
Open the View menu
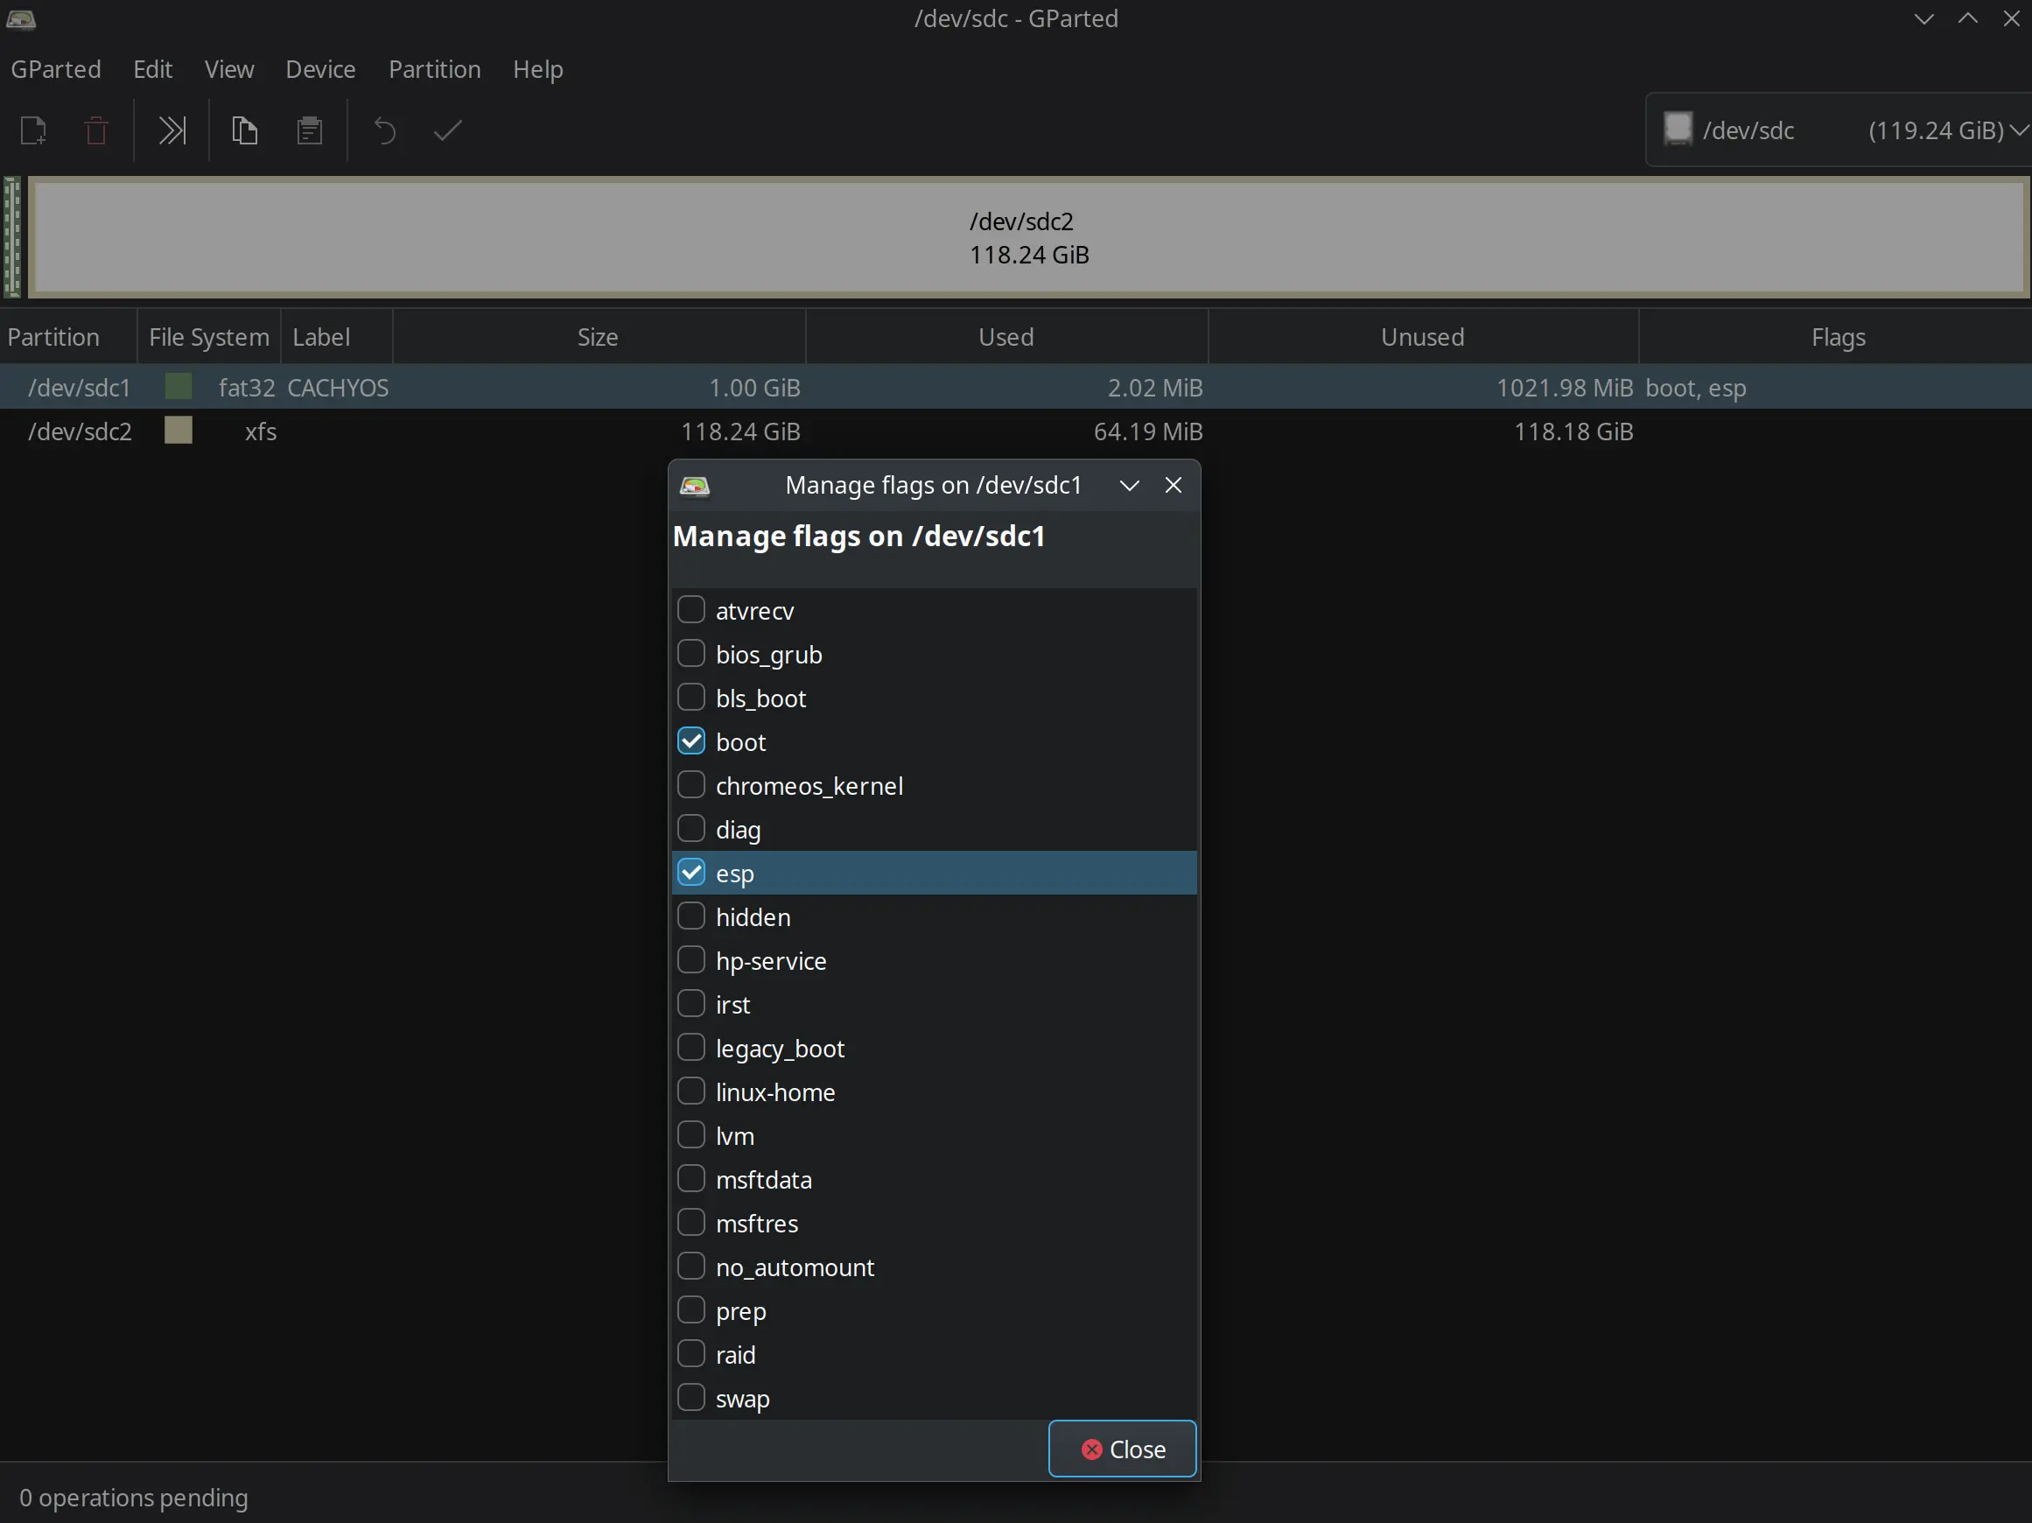point(228,69)
